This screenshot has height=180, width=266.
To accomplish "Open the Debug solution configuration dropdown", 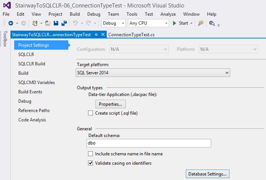I will coord(114,23).
